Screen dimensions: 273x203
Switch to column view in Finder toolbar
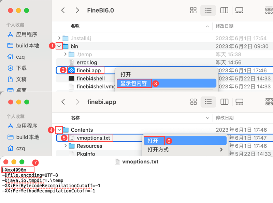click(x=224, y=10)
